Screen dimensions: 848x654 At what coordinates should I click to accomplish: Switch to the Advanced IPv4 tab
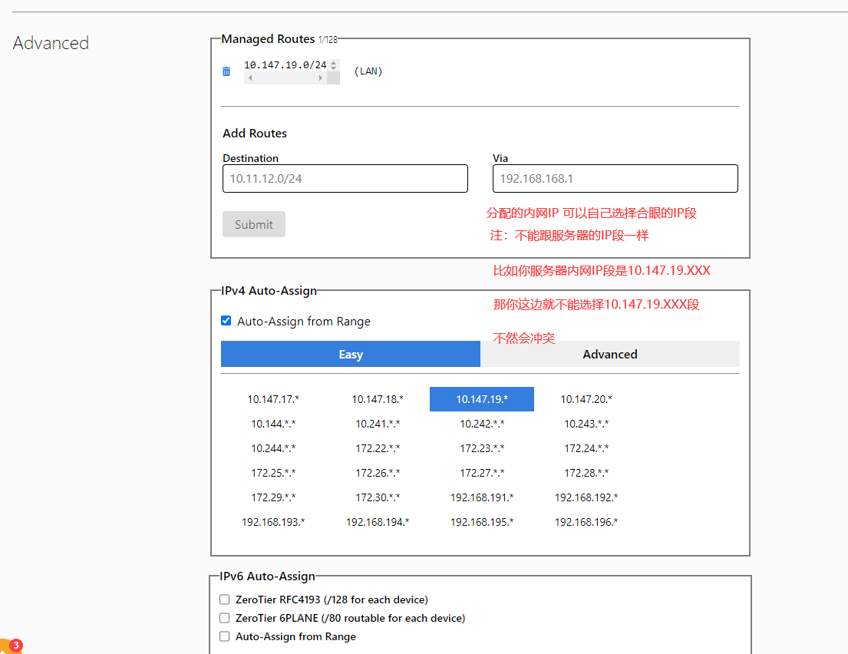point(609,354)
